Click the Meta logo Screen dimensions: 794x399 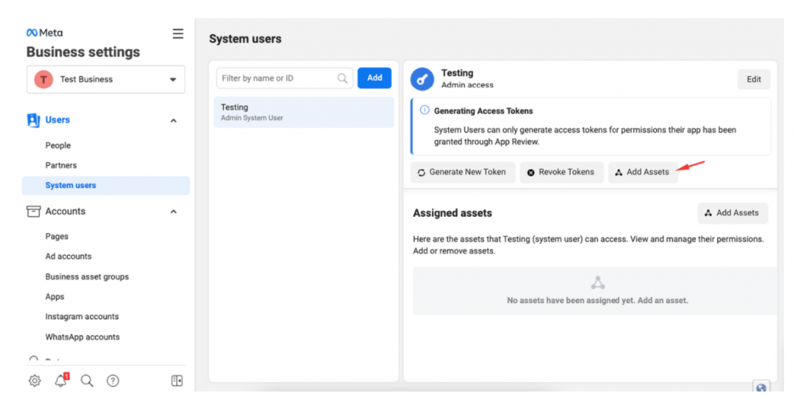coord(44,33)
